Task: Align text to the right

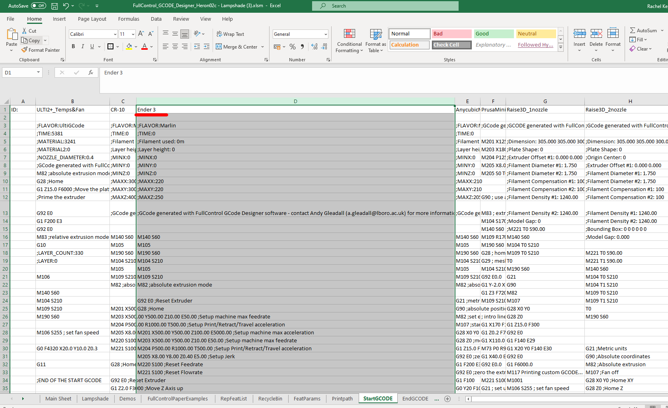Action: tap(185, 47)
